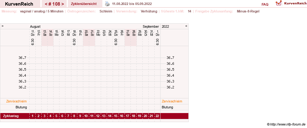Screen dimensions: 307x128
Task: Select date column 1. Do in September
Action: coord(157,33)
